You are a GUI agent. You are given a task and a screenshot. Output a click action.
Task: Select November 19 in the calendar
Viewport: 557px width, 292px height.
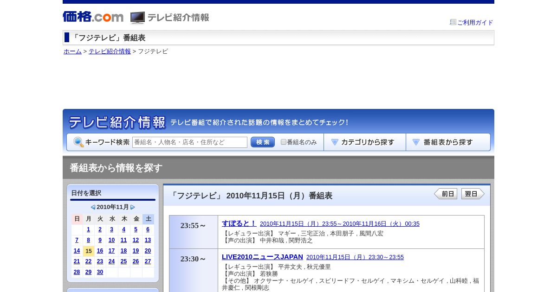pyautogui.click(x=136, y=251)
